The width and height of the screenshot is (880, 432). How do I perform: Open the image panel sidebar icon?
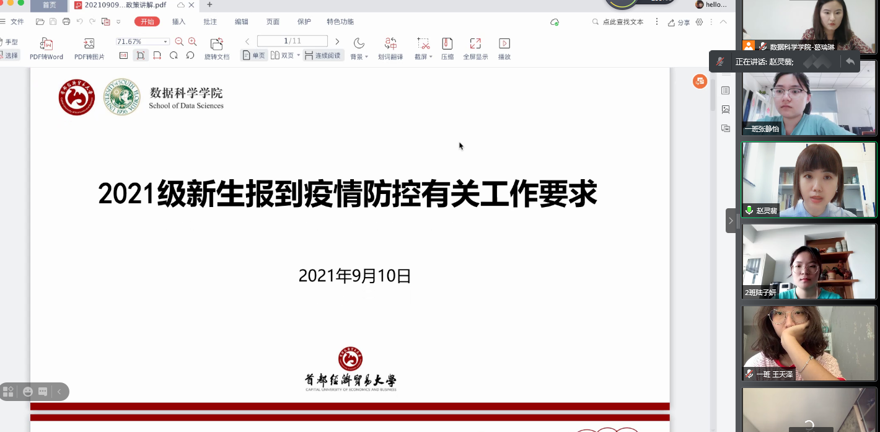[726, 109]
